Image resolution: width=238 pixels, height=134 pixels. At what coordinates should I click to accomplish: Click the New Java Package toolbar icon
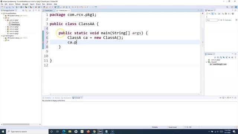36,7
